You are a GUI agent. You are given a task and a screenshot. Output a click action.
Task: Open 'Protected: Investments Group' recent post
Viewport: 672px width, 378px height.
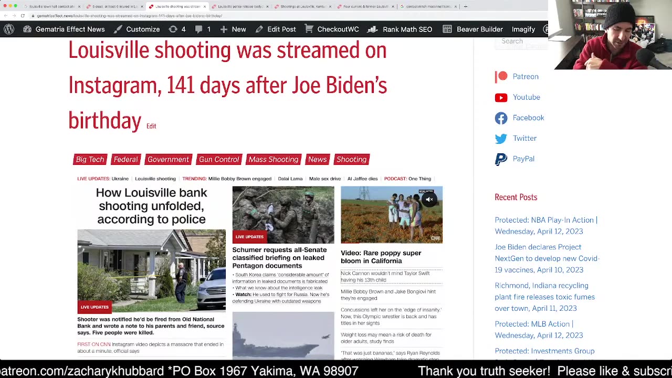(x=544, y=351)
